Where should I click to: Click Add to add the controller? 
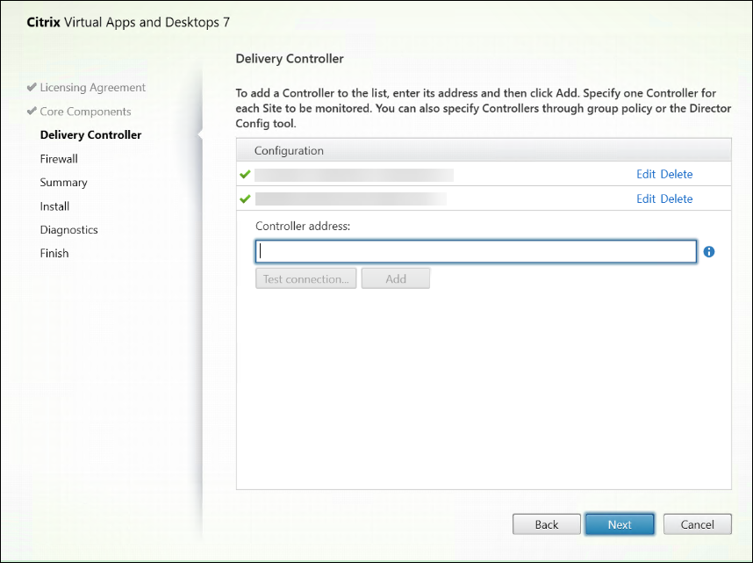[395, 278]
